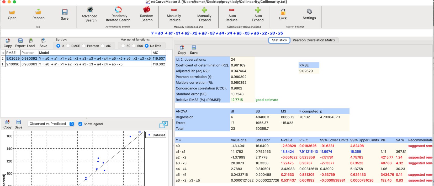Viewport: 434px width, 186px height.
Task: Click Manually Expand plus icon
Action: (x=204, y=10)
